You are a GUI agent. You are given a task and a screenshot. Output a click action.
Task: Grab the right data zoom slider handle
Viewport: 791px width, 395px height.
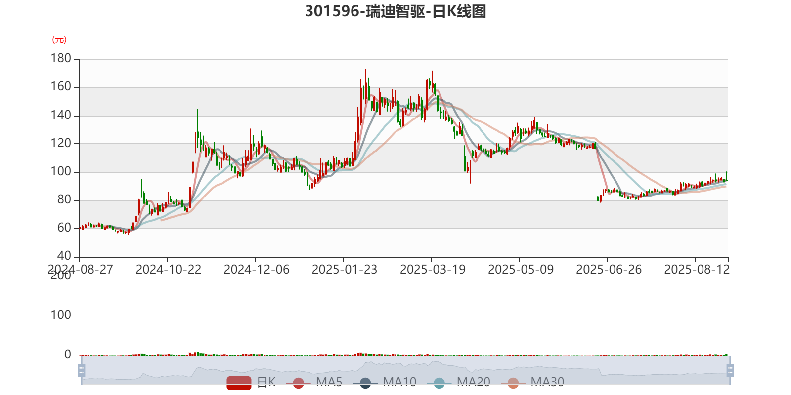730,370
